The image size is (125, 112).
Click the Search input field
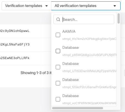point(84,19)
